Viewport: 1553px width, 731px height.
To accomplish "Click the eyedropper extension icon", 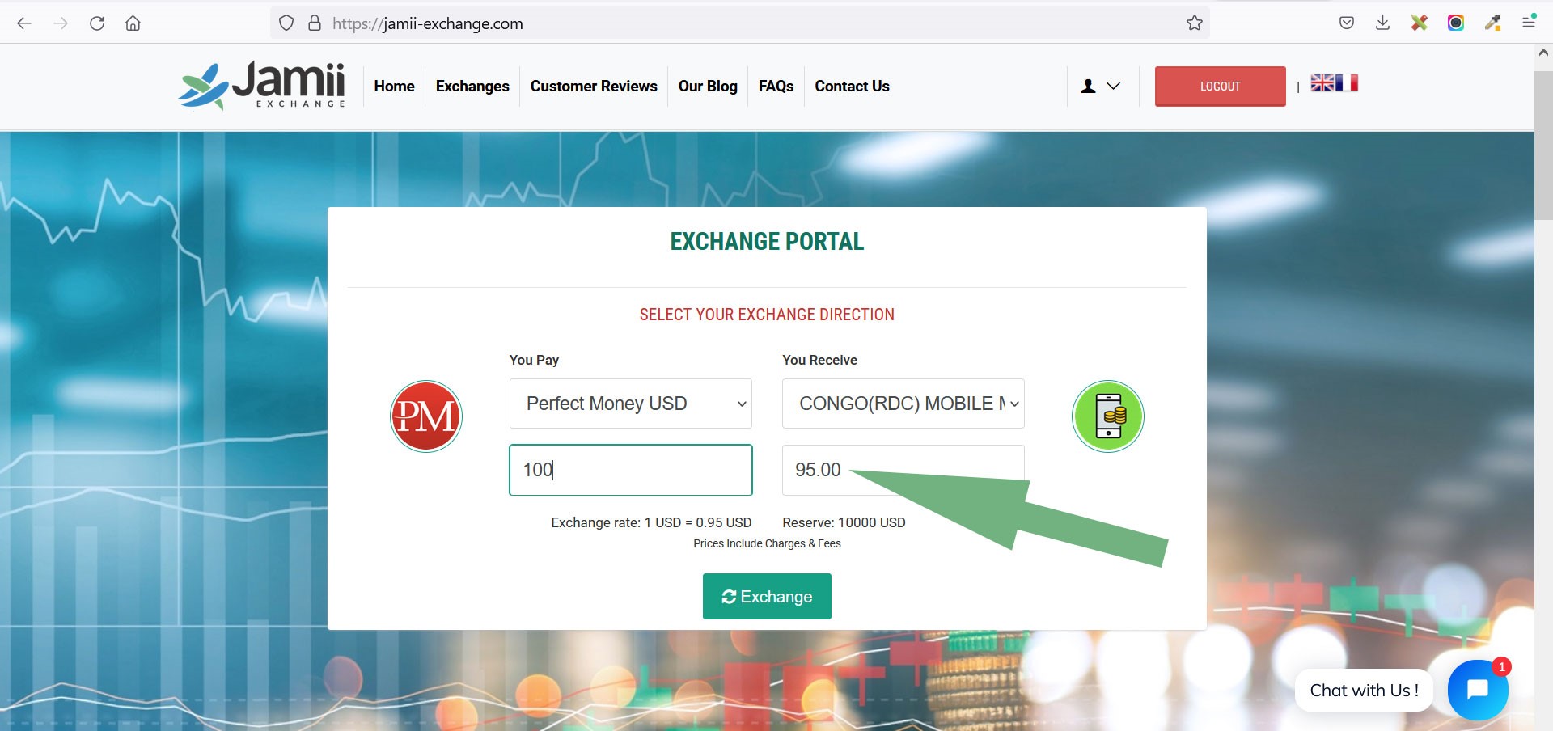I will pos(1493,23).
